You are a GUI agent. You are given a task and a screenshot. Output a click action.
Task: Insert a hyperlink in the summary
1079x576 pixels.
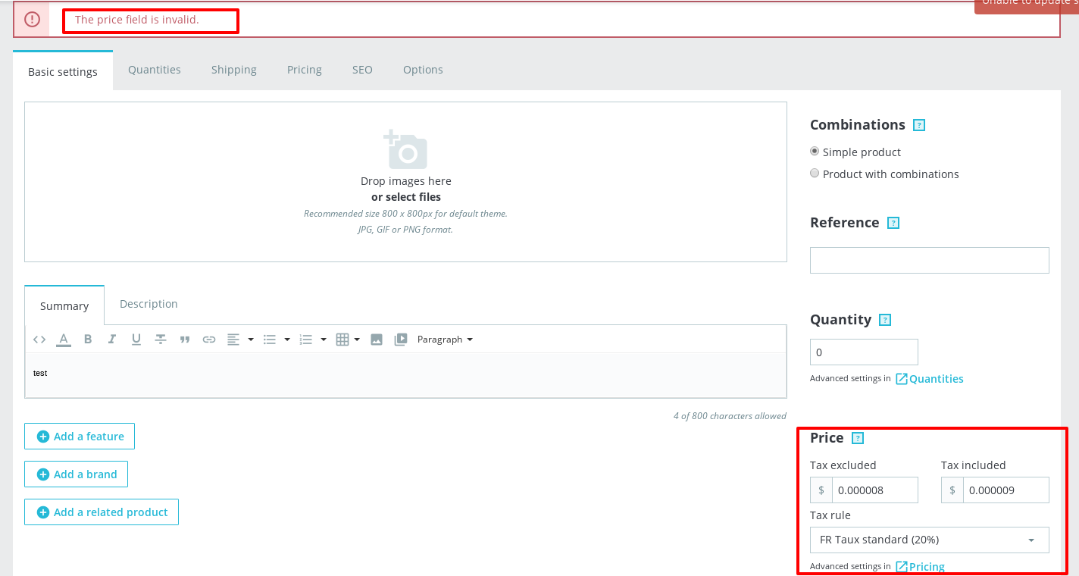coord(209,340)
